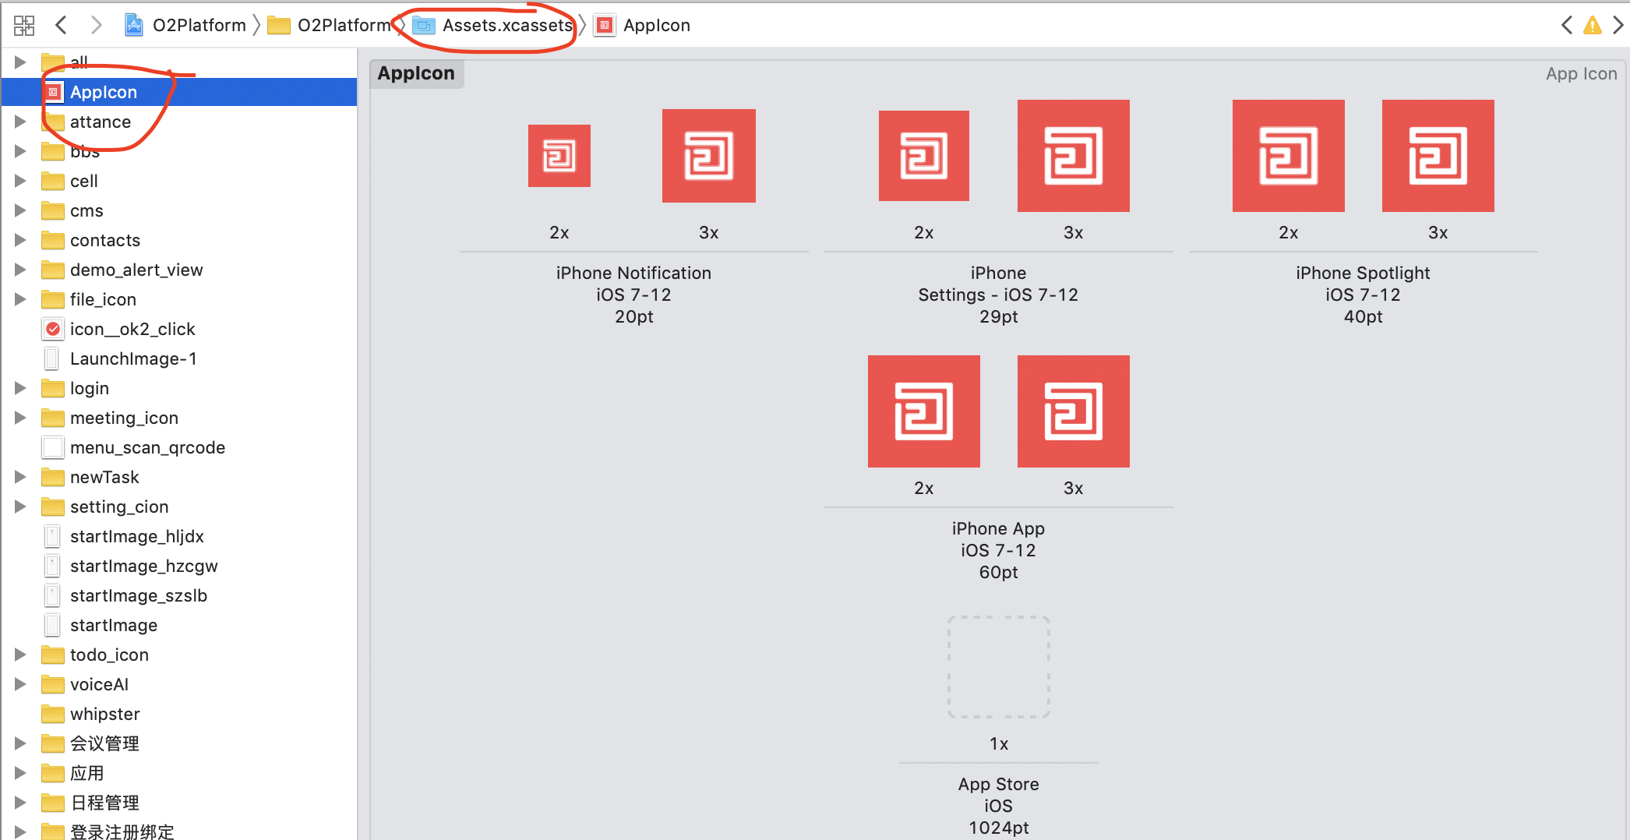1630x840 pixels.
Task: Expand the demo_alert_view folder
Action: click(20, 270)
